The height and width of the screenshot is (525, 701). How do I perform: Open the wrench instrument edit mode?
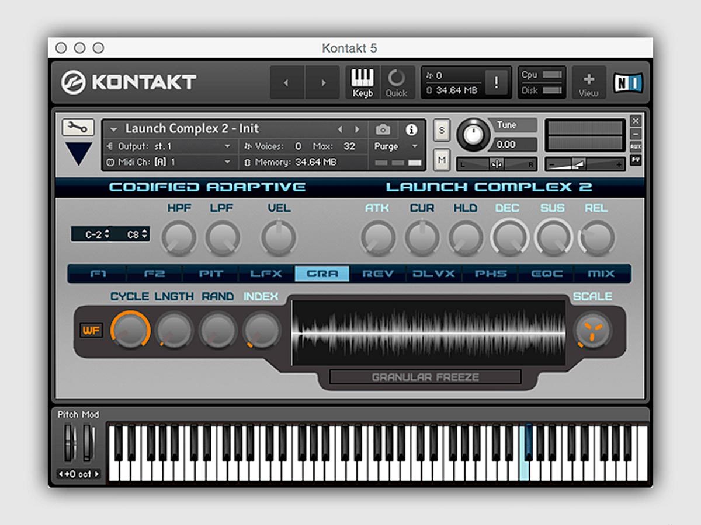click(x=78, y=127)
